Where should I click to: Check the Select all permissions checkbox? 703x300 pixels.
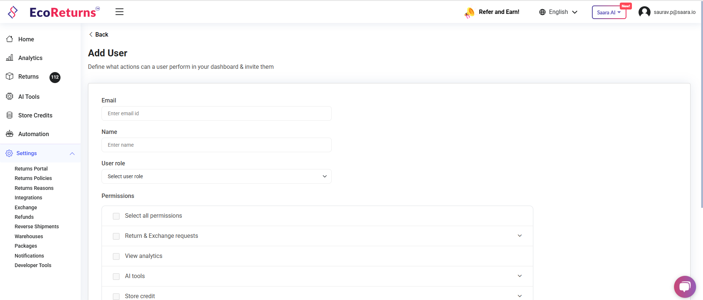pyautogui.click(x=116, y=216)
